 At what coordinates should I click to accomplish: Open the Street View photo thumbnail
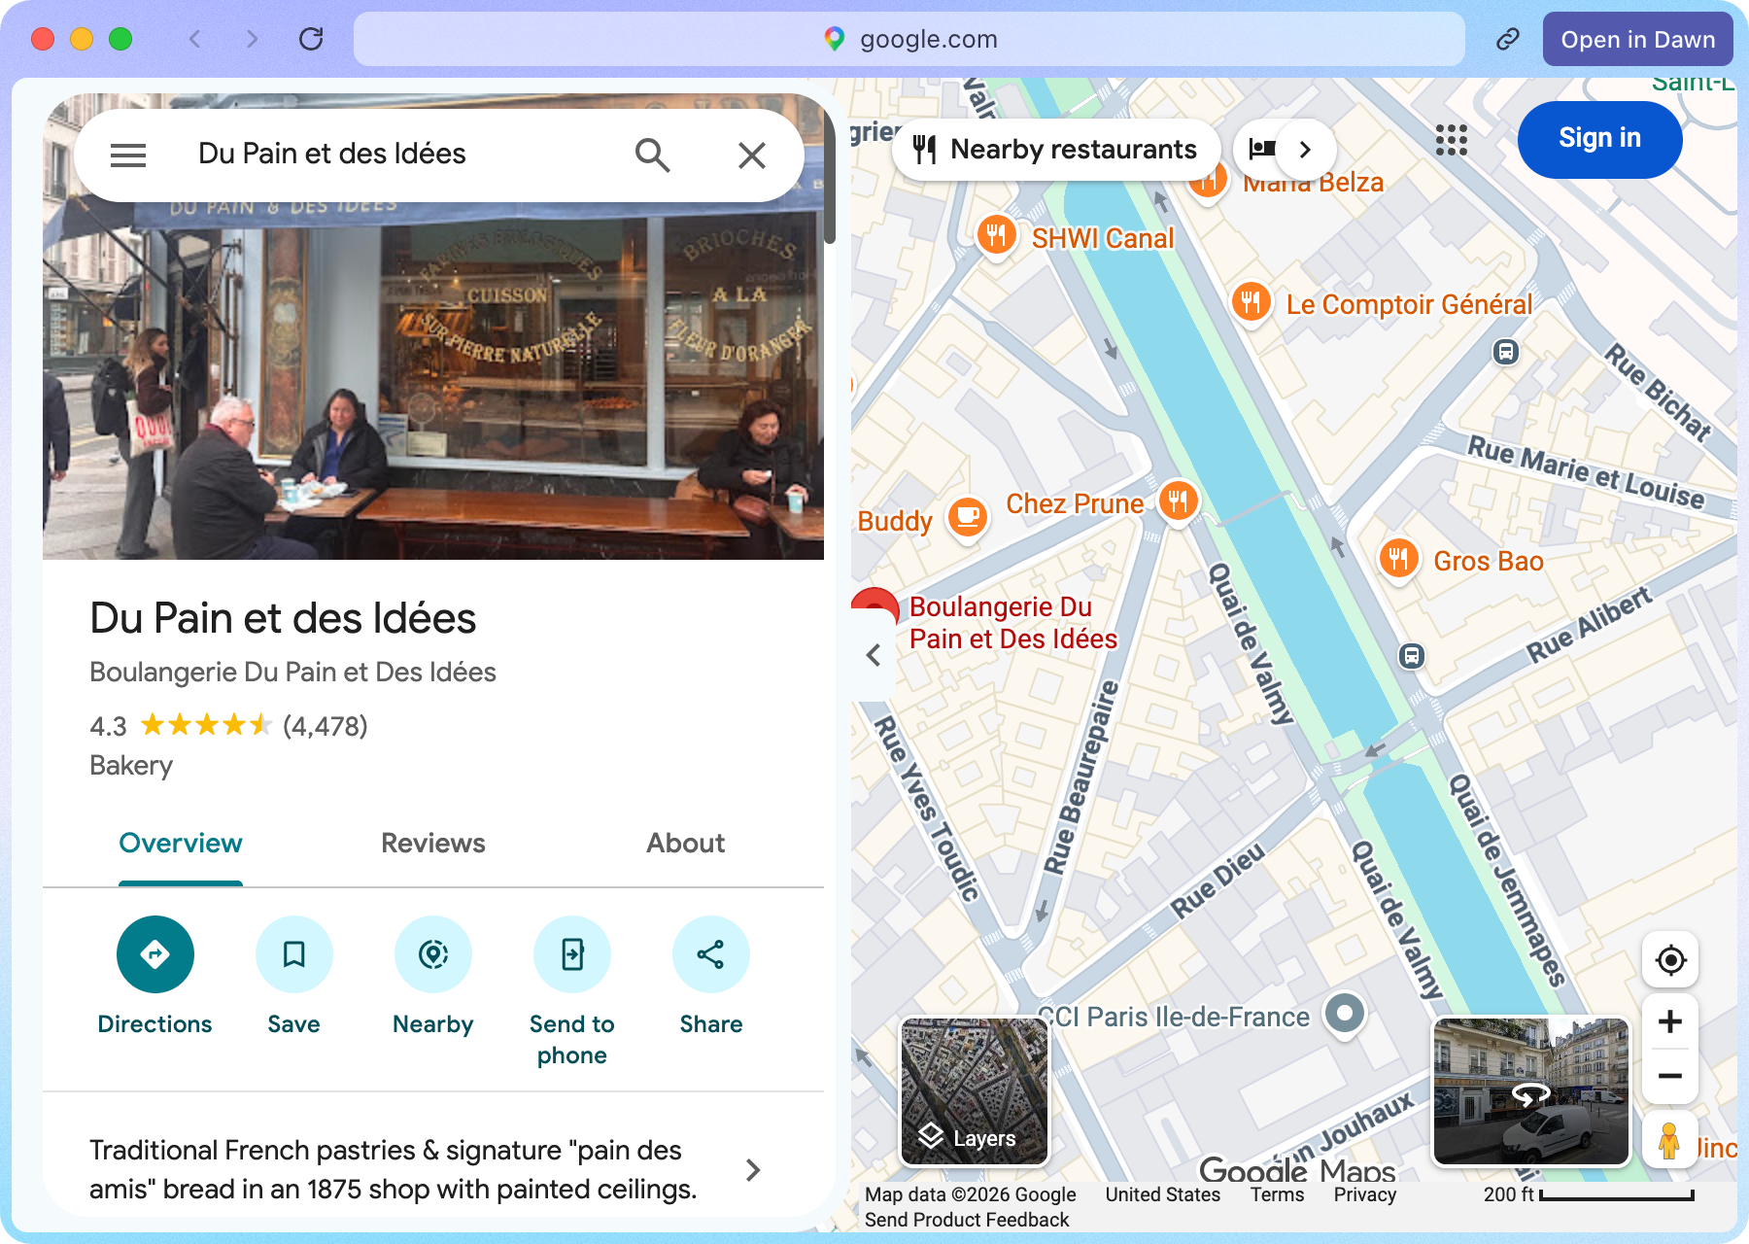point(1530,1091)
